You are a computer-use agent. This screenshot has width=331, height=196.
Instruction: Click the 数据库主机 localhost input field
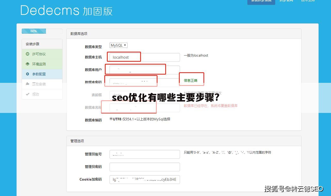click(145, 57)
